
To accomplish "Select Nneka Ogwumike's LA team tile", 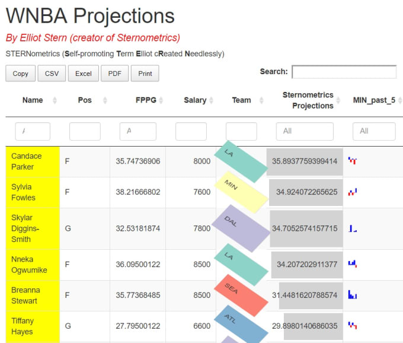I will point(241,265).
